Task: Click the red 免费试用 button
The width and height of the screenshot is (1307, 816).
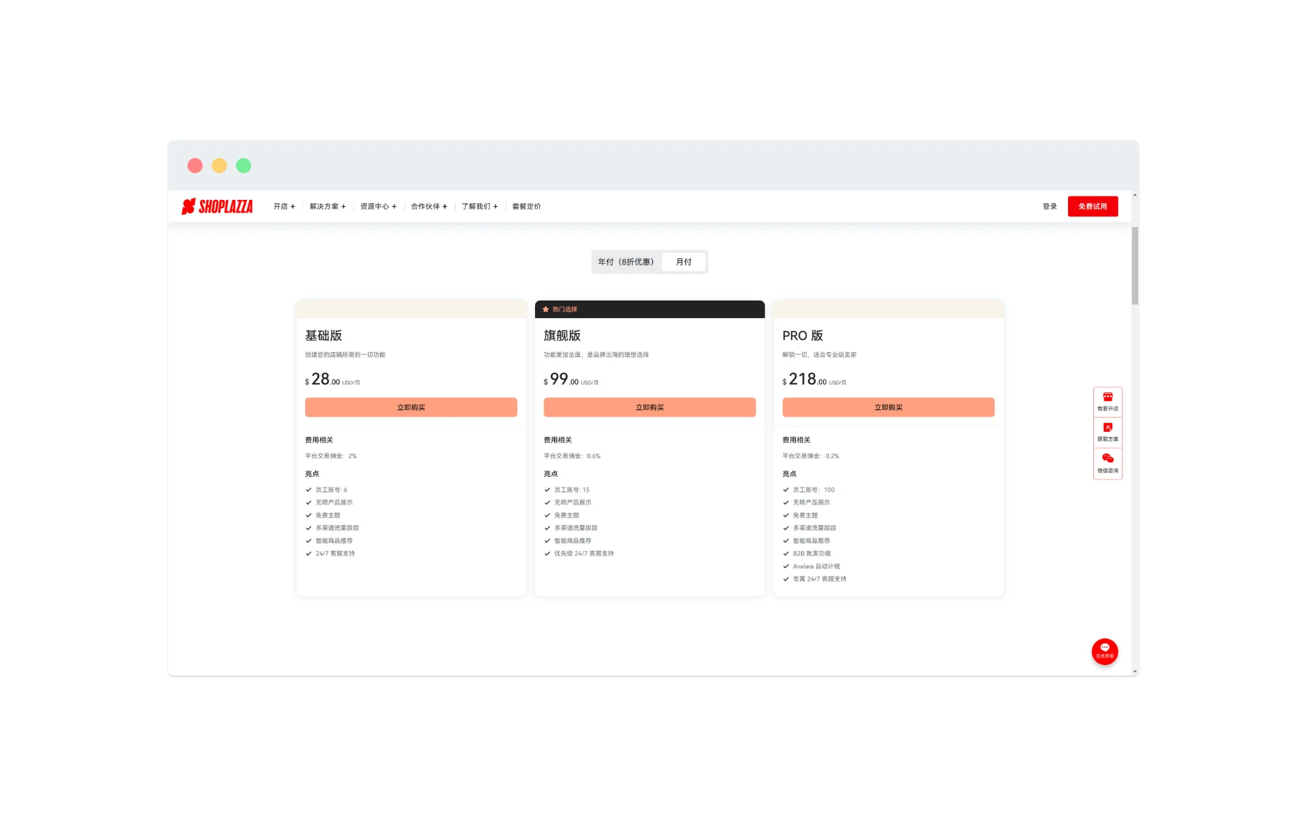Action: click(1092, 206)
